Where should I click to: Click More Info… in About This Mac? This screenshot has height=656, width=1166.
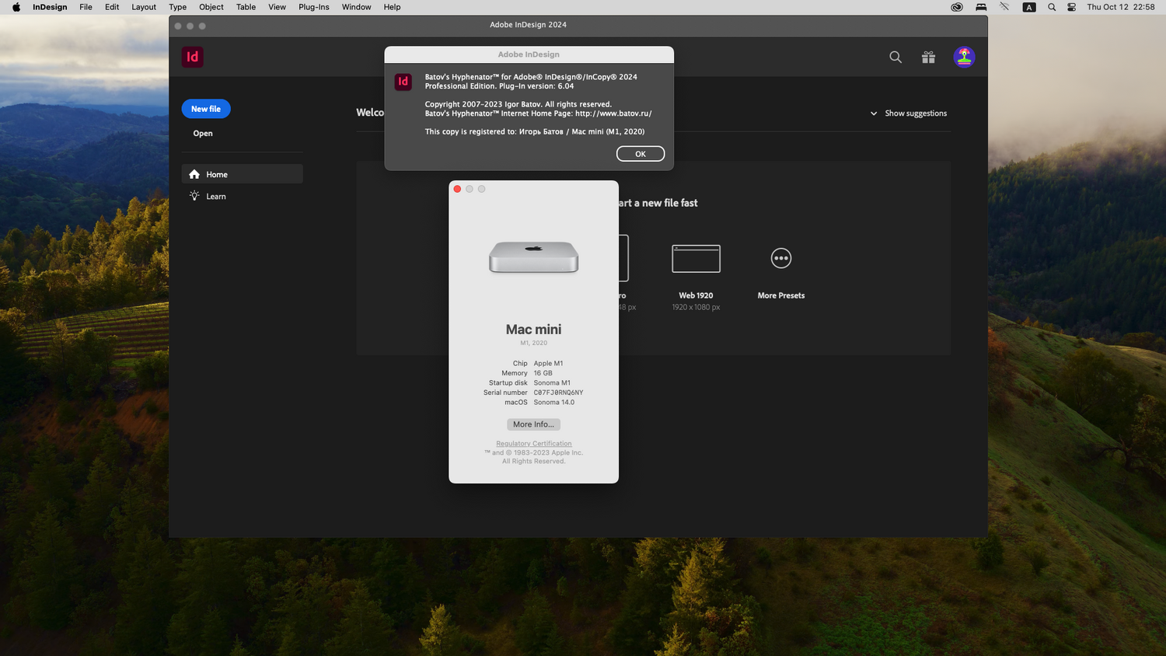click(533, 424)
